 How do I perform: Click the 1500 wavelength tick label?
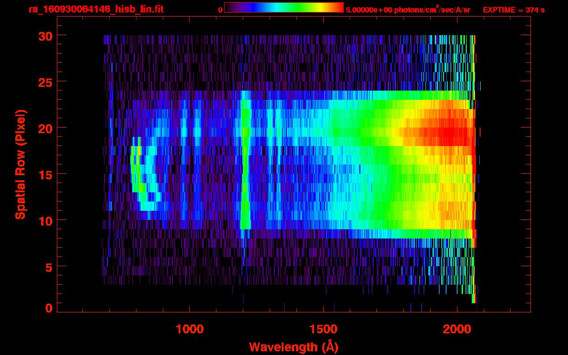pos(323,329)
